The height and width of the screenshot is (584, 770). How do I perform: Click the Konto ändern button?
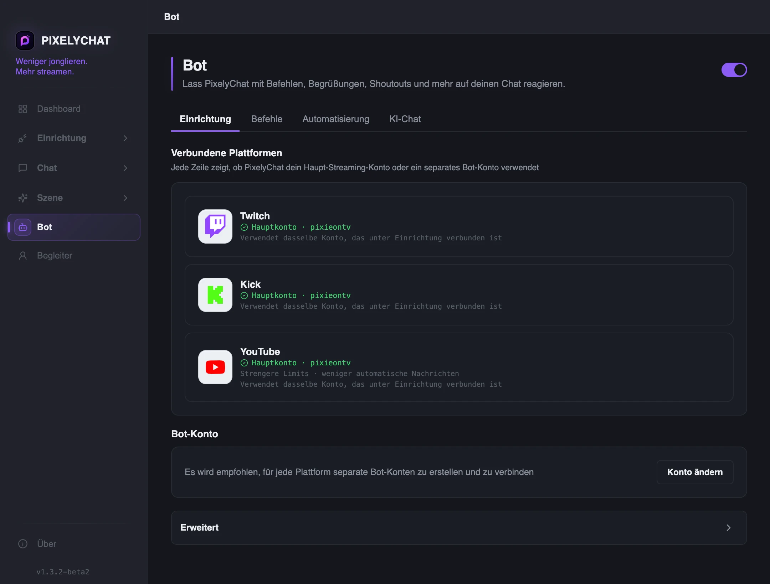click(x=695, y=472)
